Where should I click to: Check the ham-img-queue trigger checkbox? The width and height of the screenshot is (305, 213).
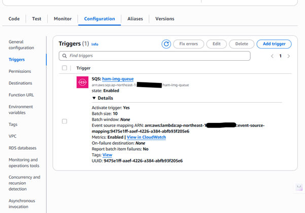tap(64, 121)
